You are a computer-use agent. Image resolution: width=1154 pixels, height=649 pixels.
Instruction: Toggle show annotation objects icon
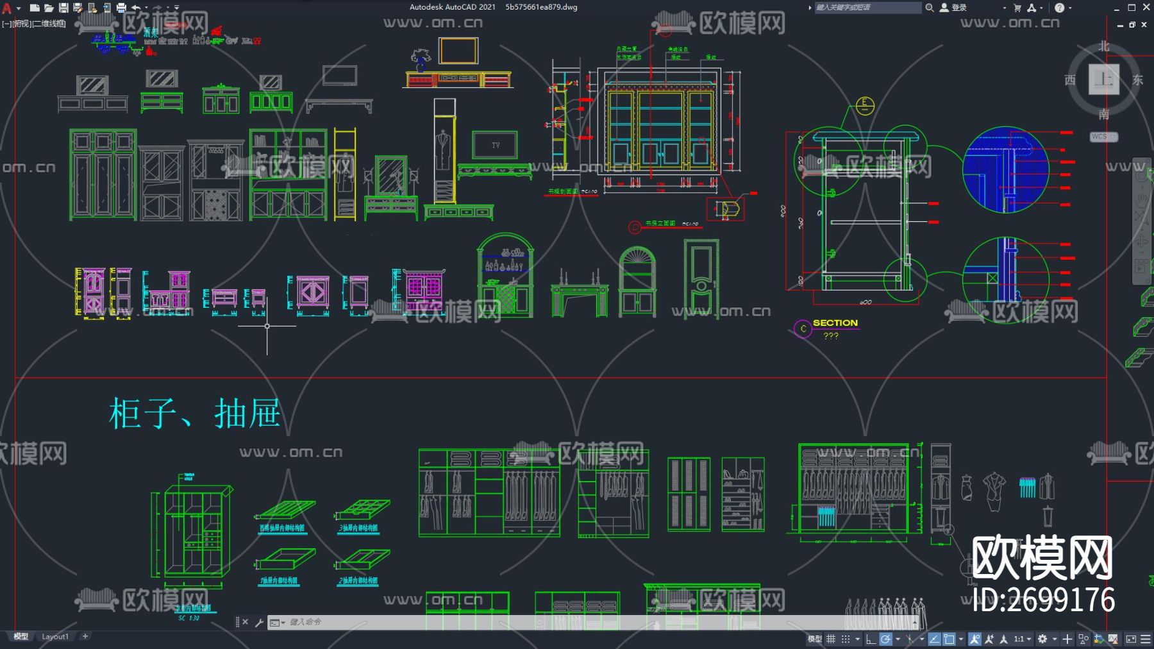click(x=974, y=639)
